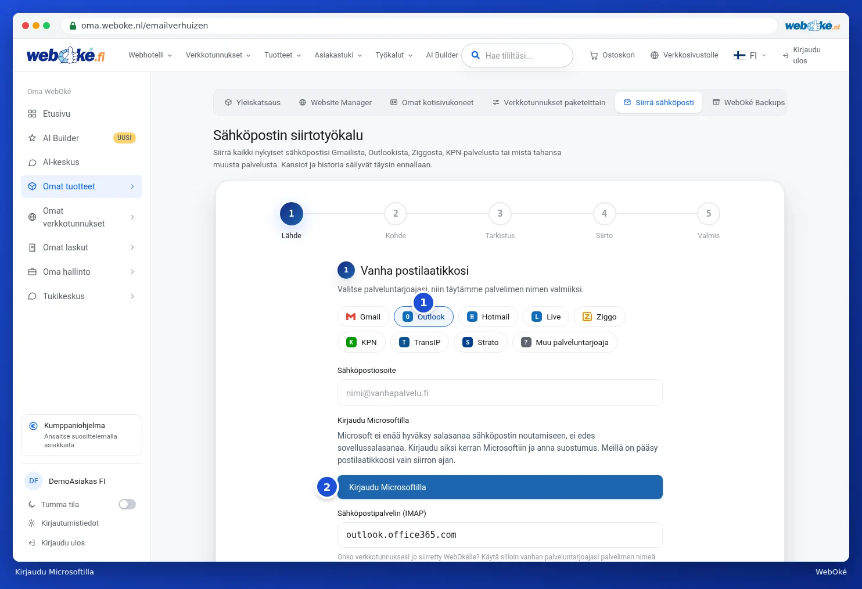
Task: Click the Kirjaudu Microsoftilla button
Action: coord(500,487)
